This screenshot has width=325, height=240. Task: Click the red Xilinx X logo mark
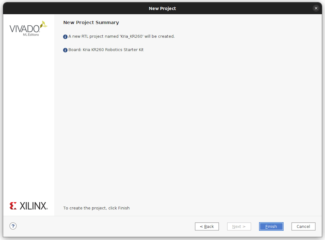click(x=13, y=206)
